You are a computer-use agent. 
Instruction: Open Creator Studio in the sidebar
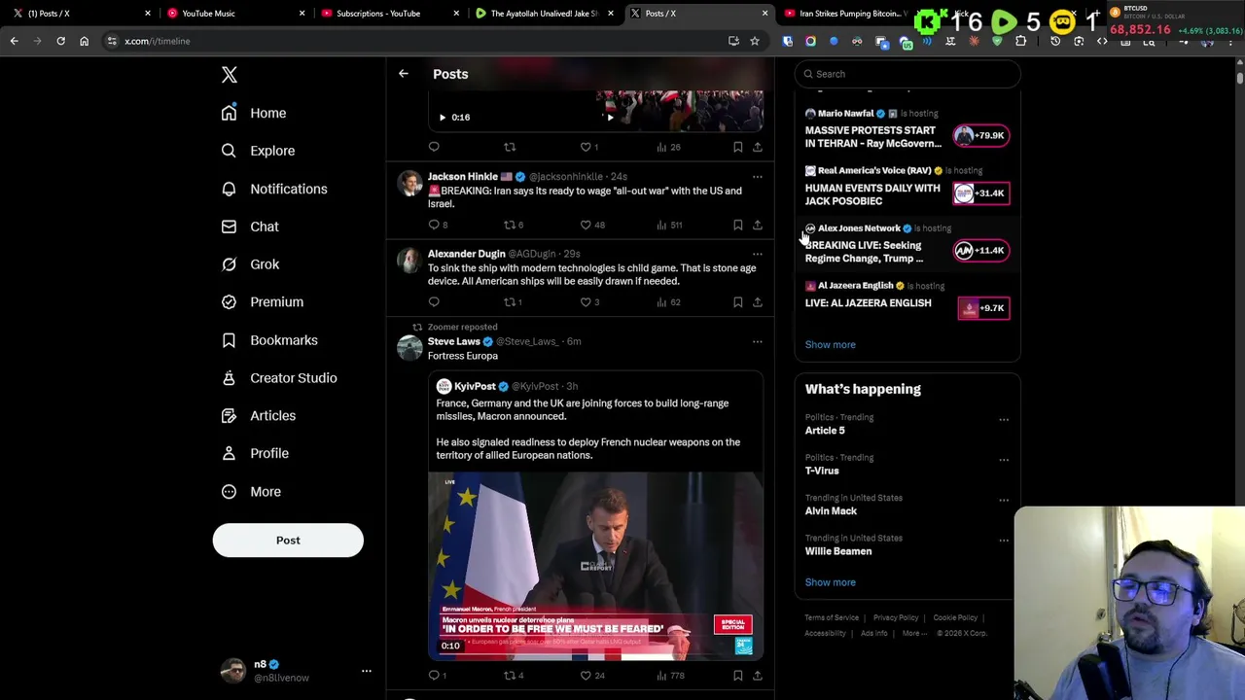tap(279, 378)
